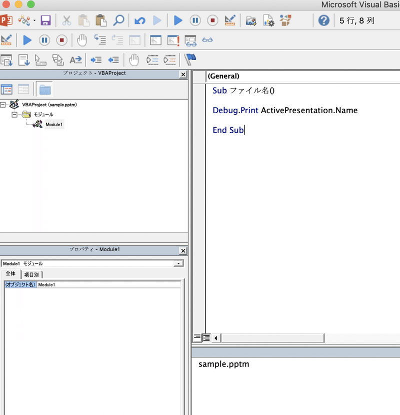The height and width of the screenshot is (415, 400).
Task: Switch to Full Module View button
Action: coord(206,338)
